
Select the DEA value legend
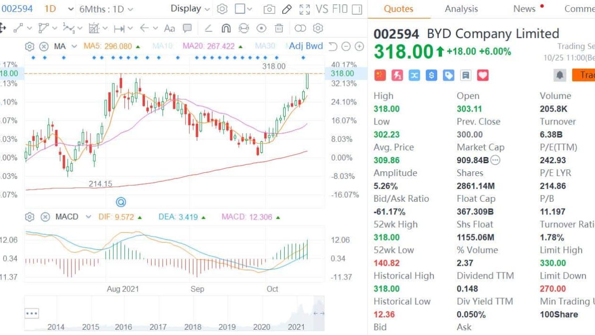182,217
